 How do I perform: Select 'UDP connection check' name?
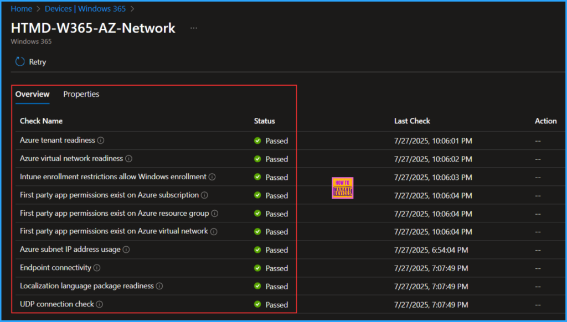(x=57, y=304)
